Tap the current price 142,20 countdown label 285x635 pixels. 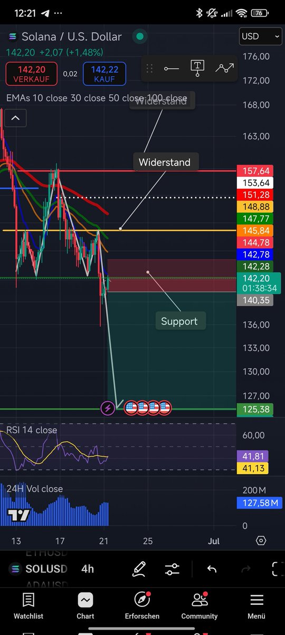click(x=259, y=283)
